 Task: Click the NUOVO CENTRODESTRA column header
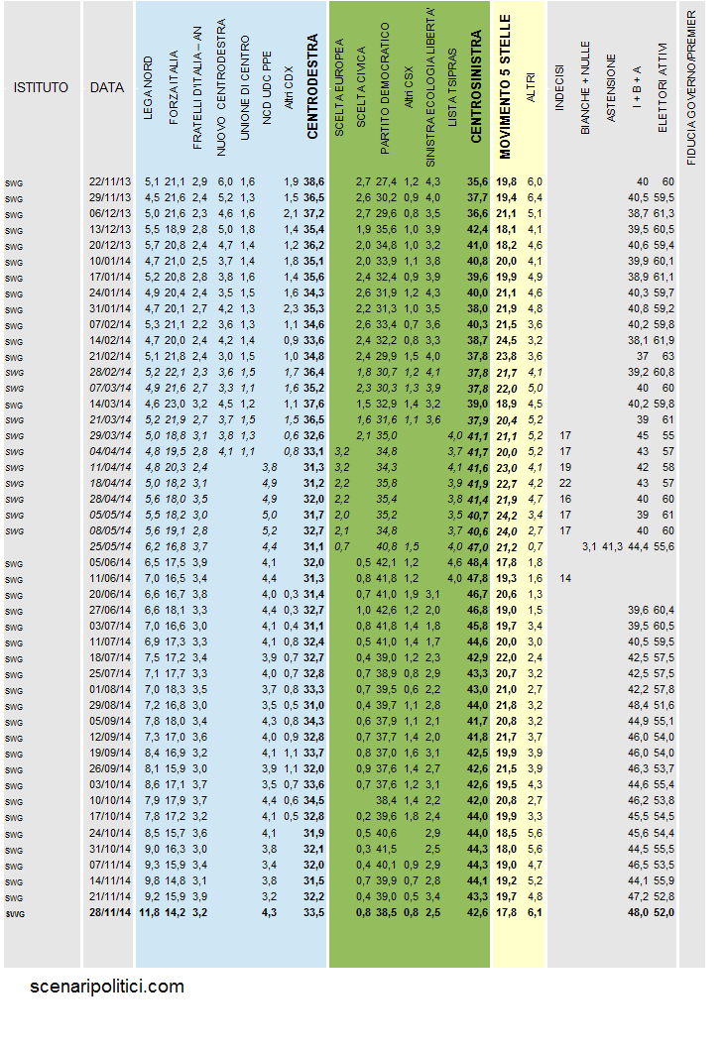point(222,87)
